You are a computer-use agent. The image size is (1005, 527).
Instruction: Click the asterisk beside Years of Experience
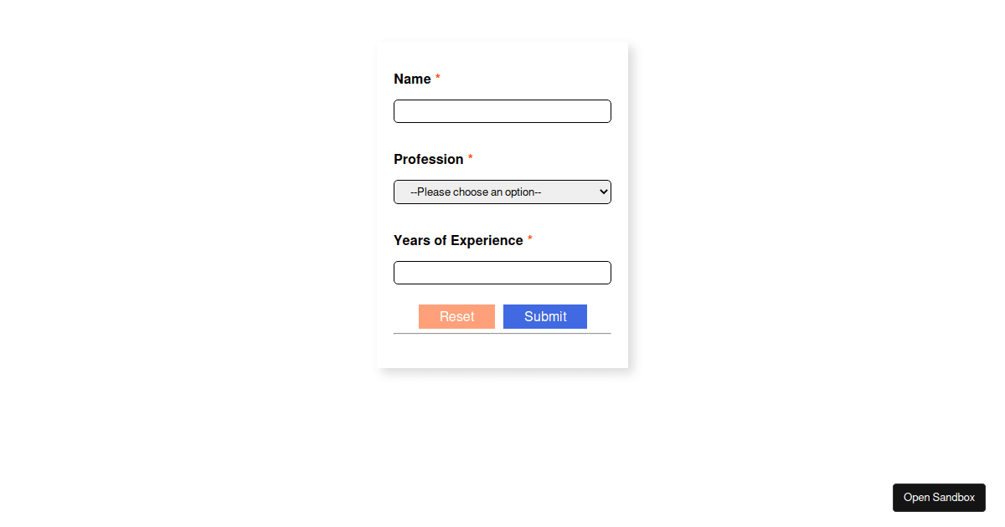[x=529, y=239]
